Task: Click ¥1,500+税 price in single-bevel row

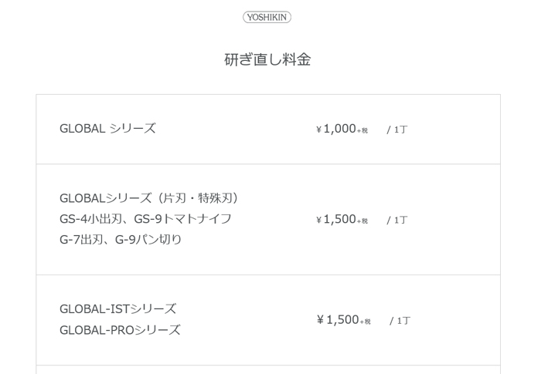Action: pos(342,219)
